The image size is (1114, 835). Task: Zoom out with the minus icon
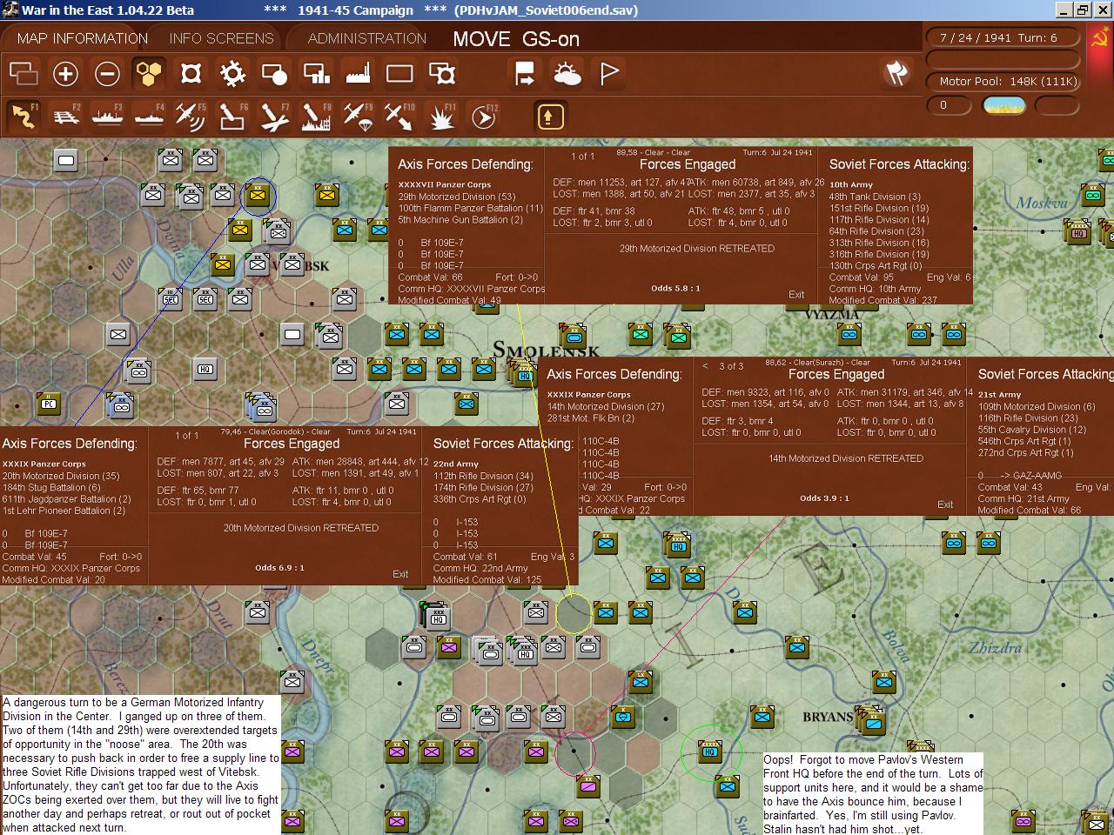(107, 74)
